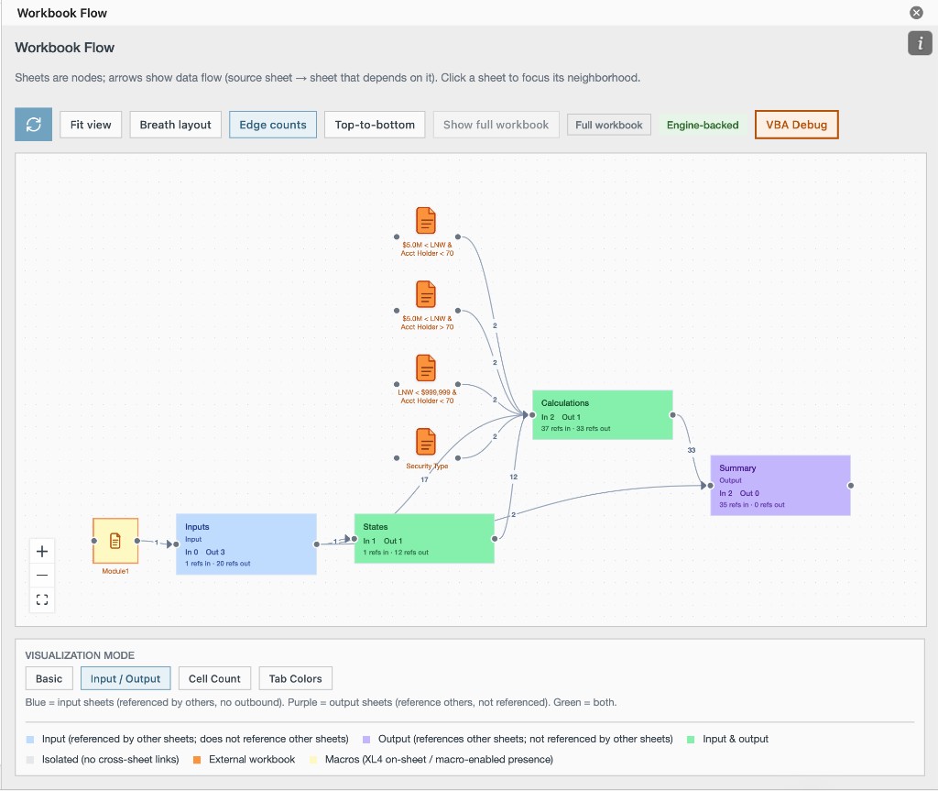Switch to Basic visualization mode

click(49, 678)
